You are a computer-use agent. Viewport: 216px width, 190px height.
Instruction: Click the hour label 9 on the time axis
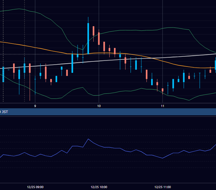pos(35,106)
